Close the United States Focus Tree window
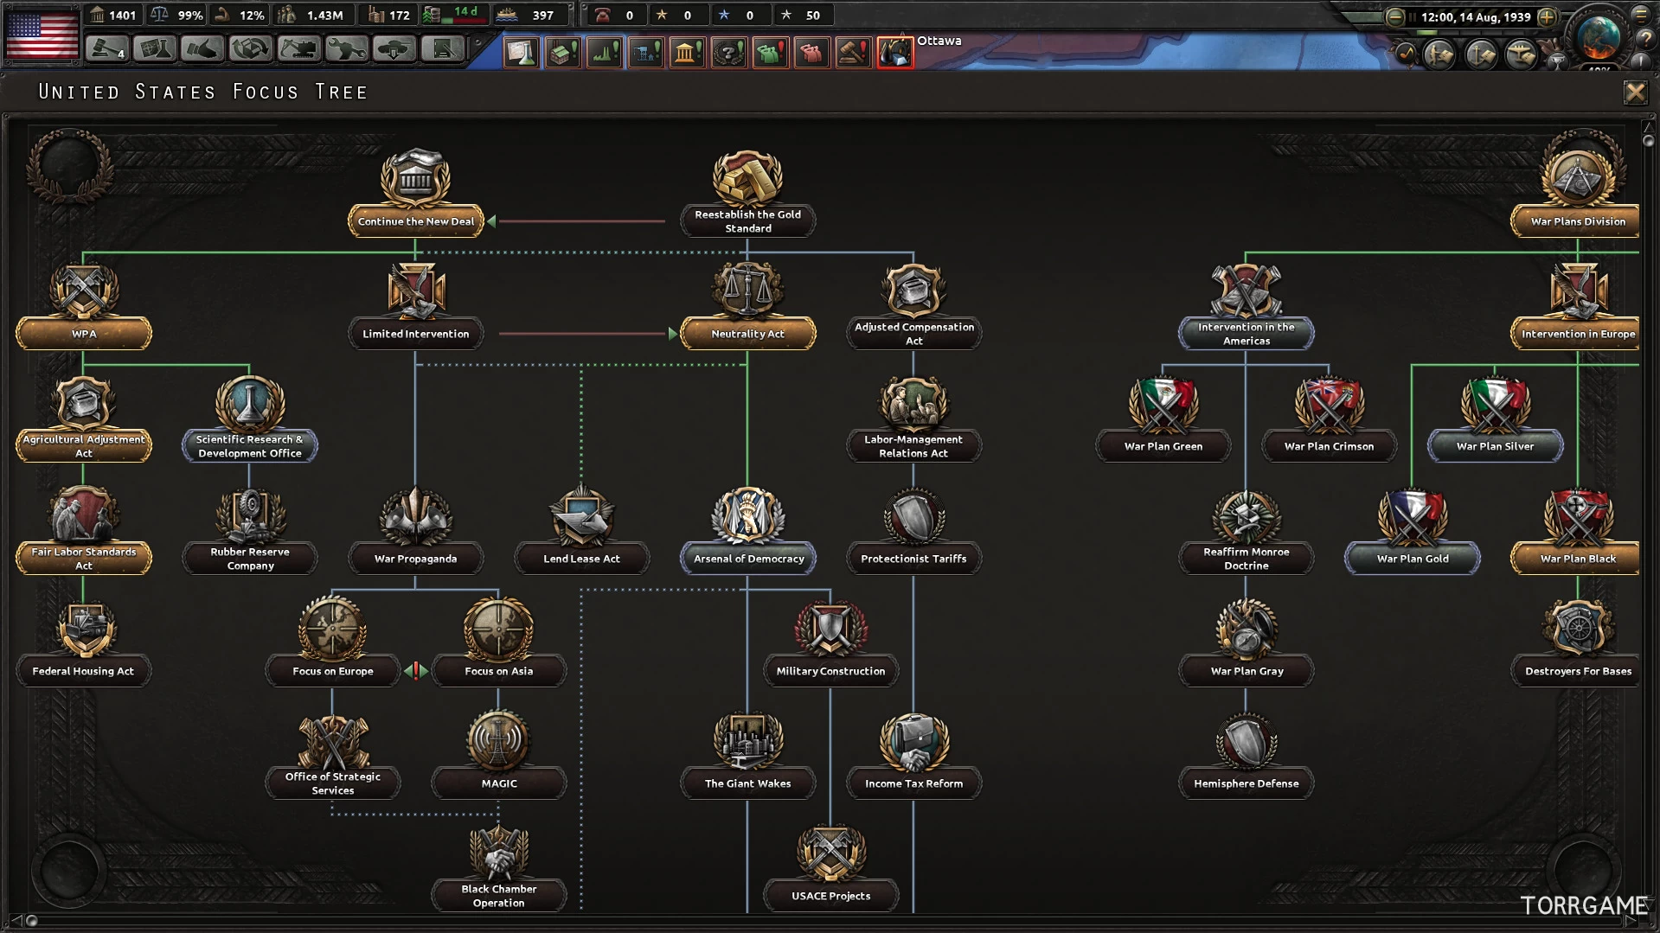 (x=1634, y=92)
